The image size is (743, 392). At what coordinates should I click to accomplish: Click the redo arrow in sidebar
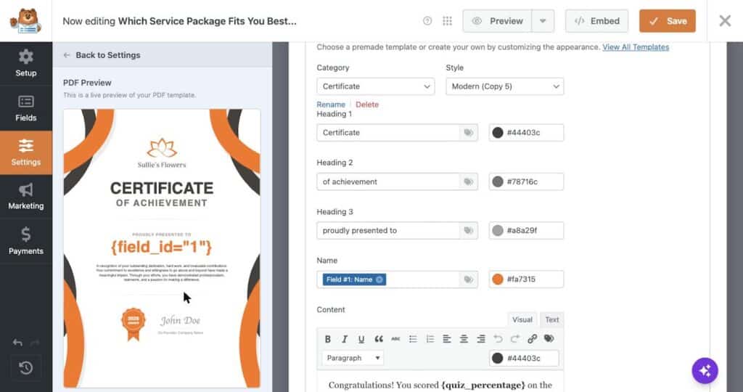click(x=35, y=342)
